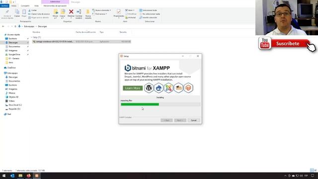Screen dimensions: 318x179
Task: Switch to details view icon in status bar
Action: (x=312, y=171)
